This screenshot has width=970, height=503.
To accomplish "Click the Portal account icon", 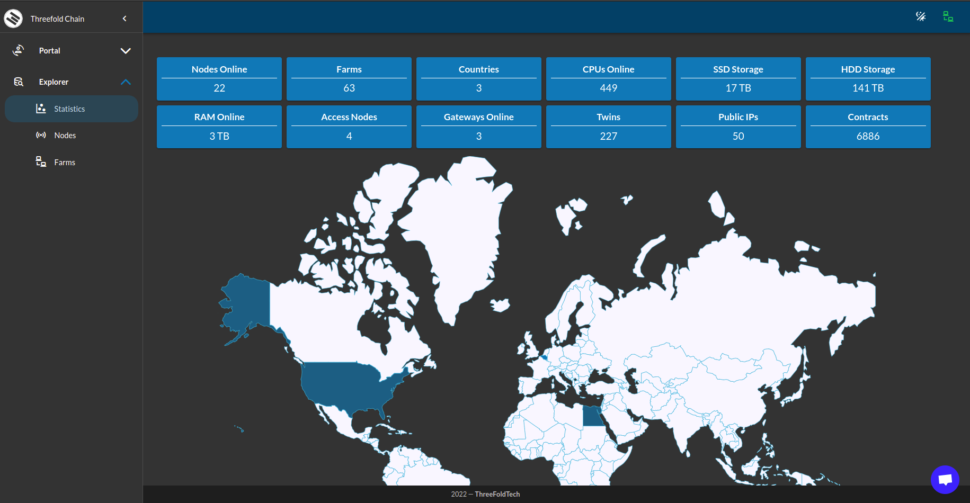I will [x=19, y=50].
